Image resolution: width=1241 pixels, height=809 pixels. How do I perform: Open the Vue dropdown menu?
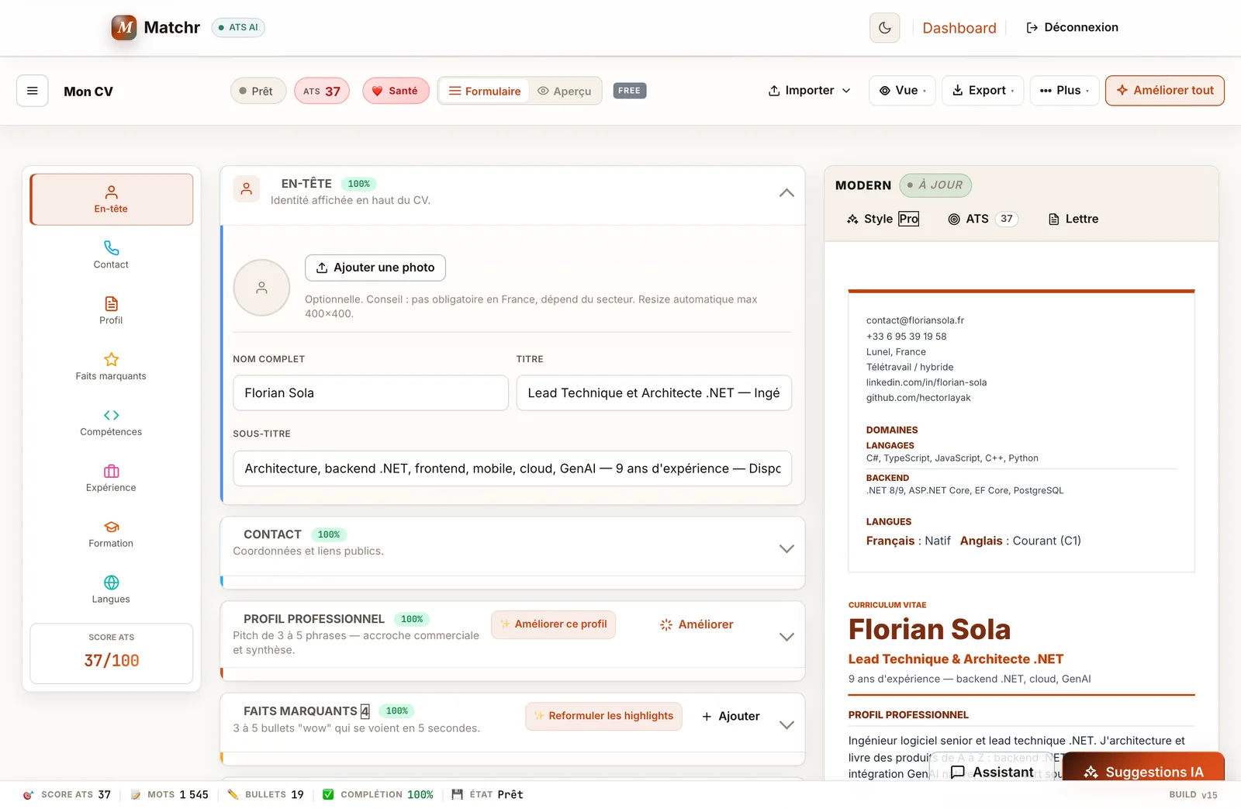pyautogui.click(x=902, y=91)
